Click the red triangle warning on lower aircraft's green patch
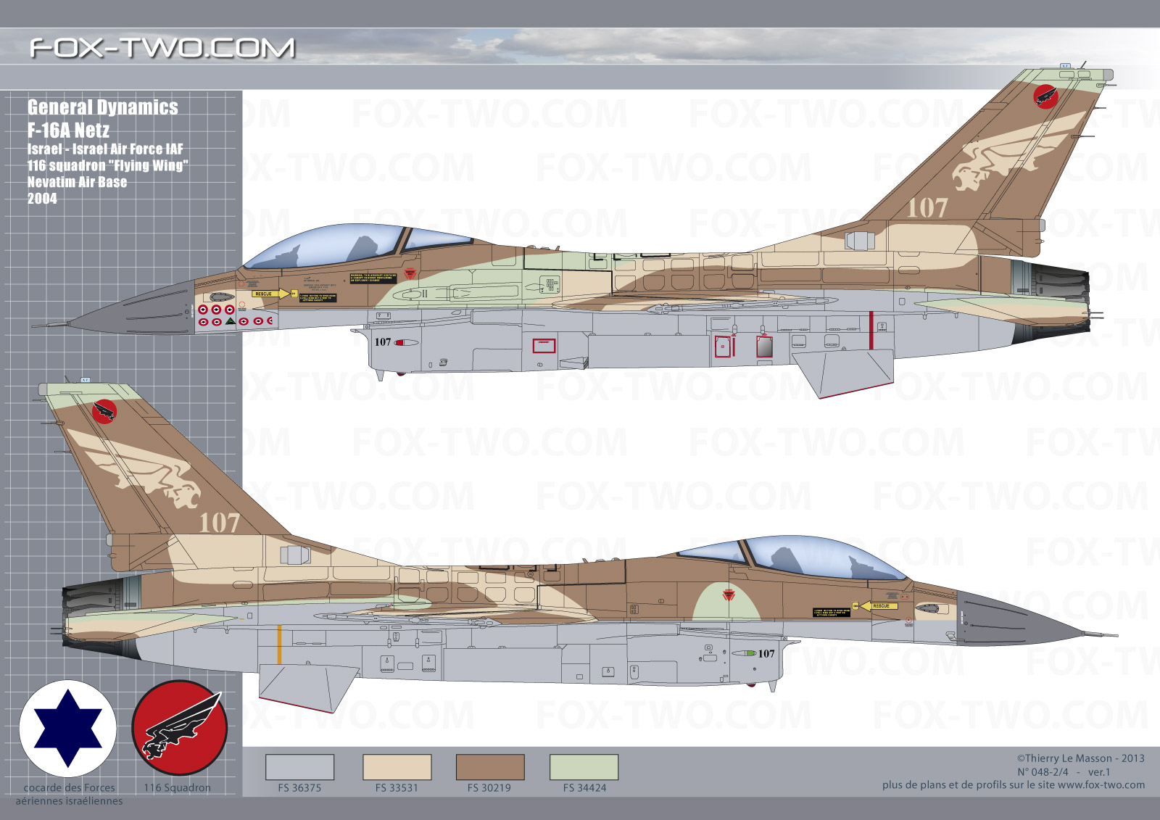The width and height of the screenshot is (1160, 820). coord(728,595)
